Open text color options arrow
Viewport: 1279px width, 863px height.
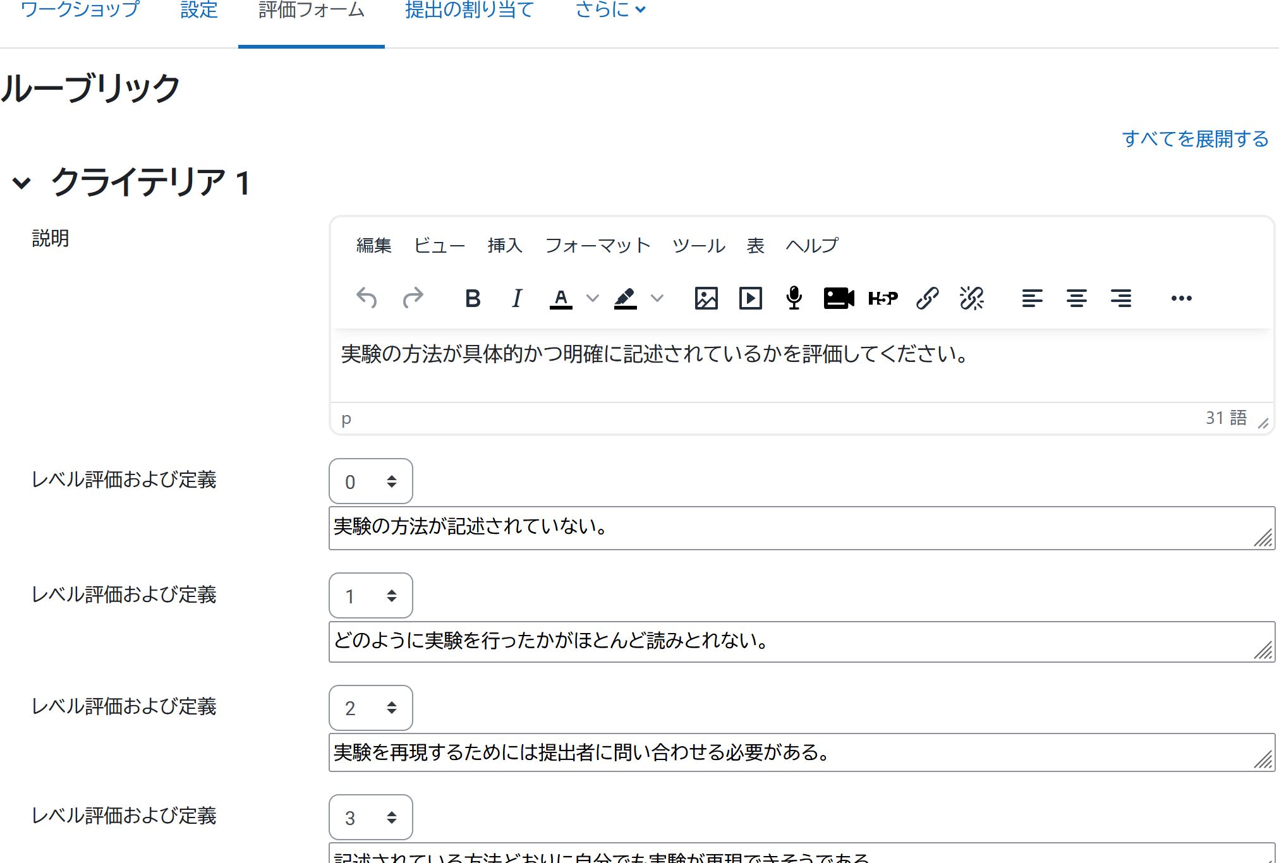(592, 298)
